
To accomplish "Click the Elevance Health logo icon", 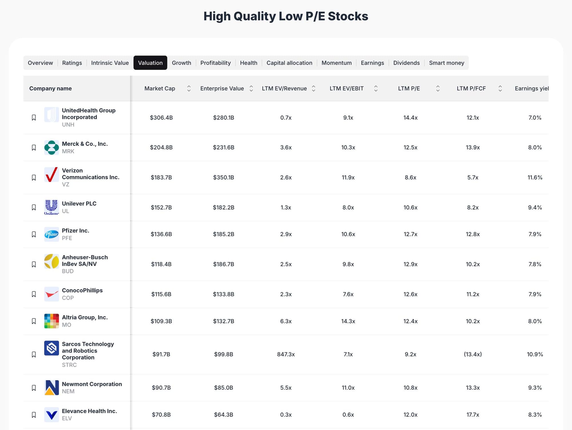I will click(51, 415).
